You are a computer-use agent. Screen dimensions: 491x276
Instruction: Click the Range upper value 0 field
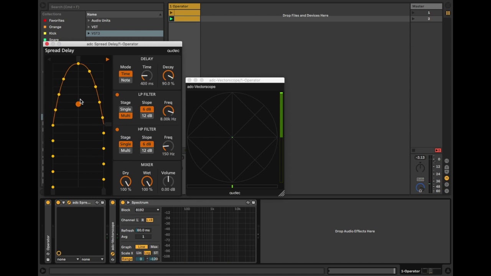point(141,260)
